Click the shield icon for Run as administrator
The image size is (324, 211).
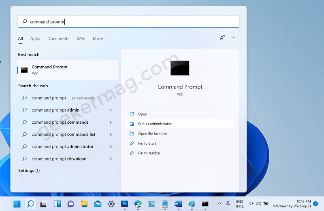coord(132,124)
